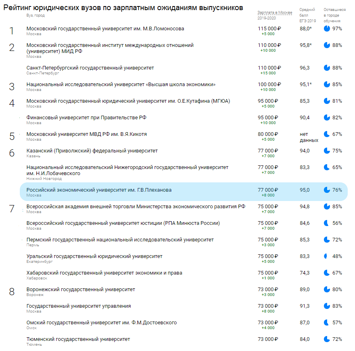The height and width of the screenshot is (351, 355).
Task: Click rank number 8
Action: (12, 292)
